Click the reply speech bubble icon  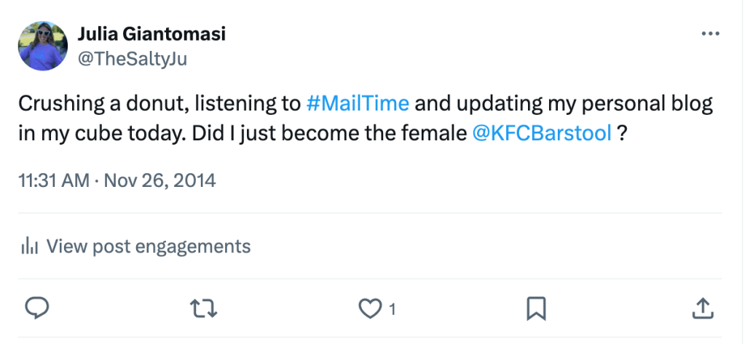[x=37, y=308]
